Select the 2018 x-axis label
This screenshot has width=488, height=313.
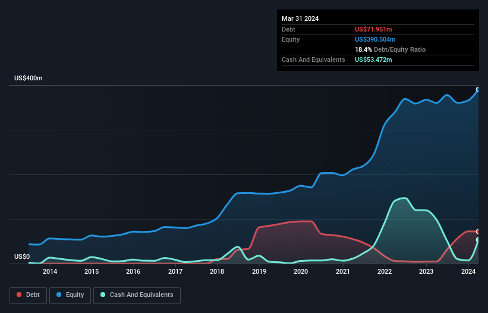pos(217,271)
